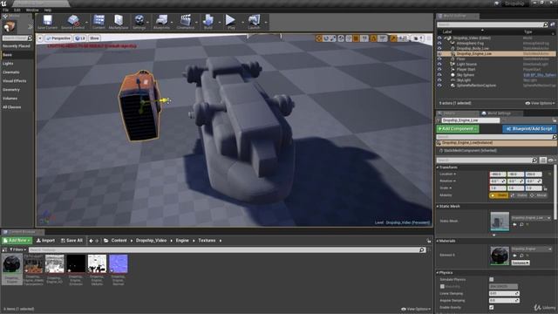Open the Blueprints toolbar icon

[x=161, y=22]
